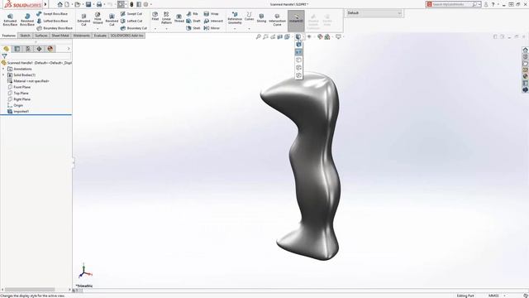Click the Intersection Curve tool
The height and width of the screenshot is (298, 529).
point(277,20)
